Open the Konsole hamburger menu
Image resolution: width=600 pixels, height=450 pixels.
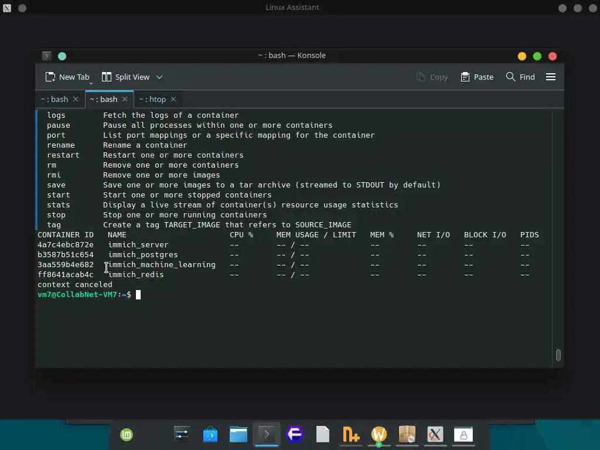[x=551, y=77]
